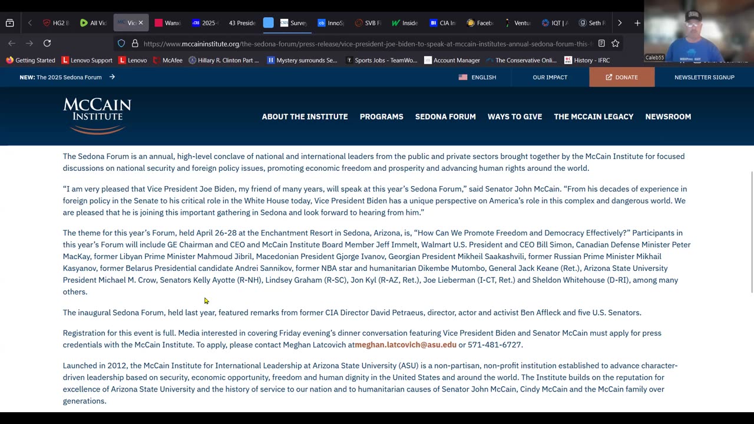Open NEWSLETTER SIGNUP
The image size is (754, 424).
[x=705, y=77]
